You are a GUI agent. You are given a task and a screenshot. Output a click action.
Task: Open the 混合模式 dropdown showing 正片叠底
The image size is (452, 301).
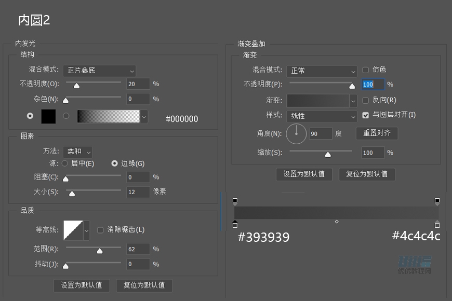coord(99,71)
